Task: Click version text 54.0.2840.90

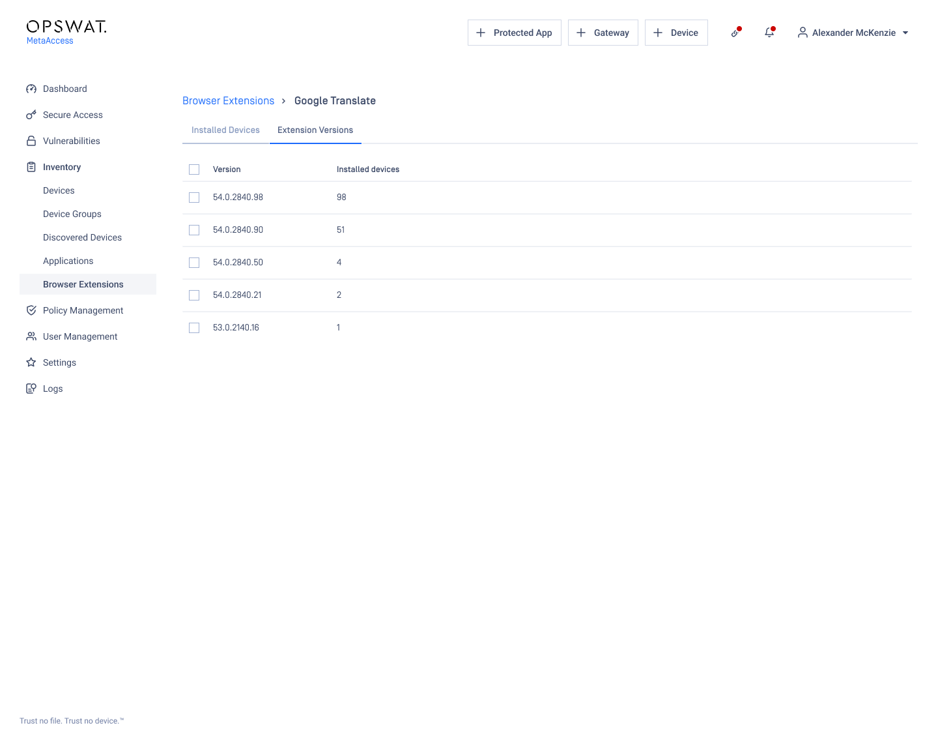Action: 238,229
